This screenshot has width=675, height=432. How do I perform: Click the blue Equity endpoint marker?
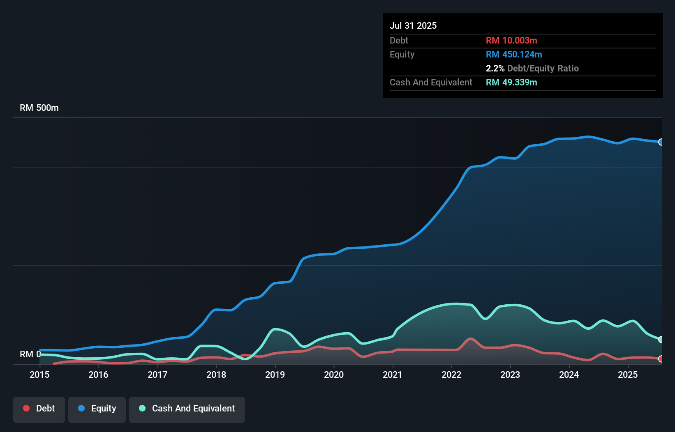(x=661, y=142)
